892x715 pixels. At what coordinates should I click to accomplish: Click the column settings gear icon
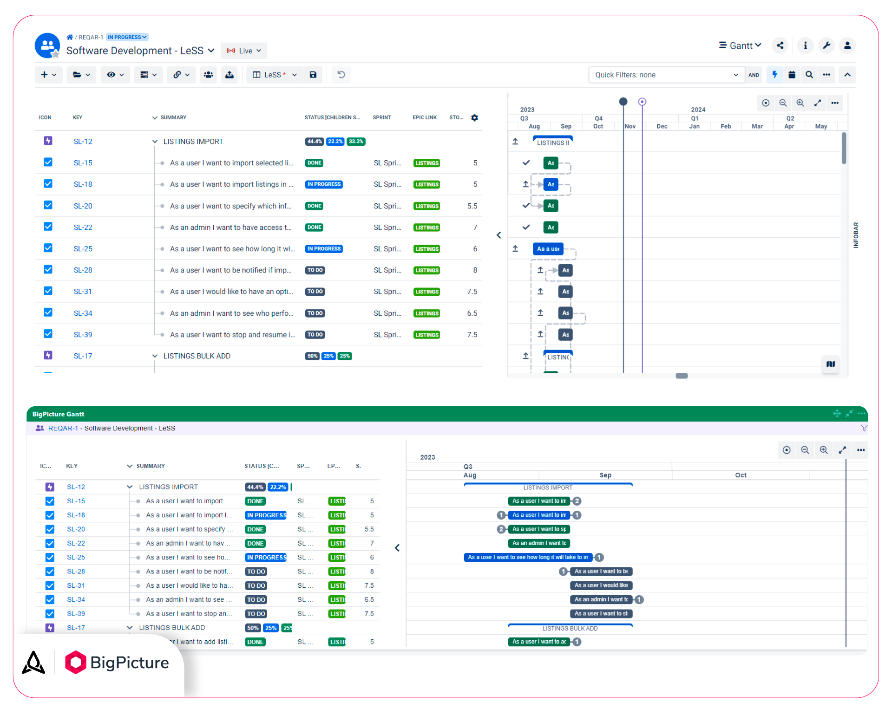click(x=474, y=118)
